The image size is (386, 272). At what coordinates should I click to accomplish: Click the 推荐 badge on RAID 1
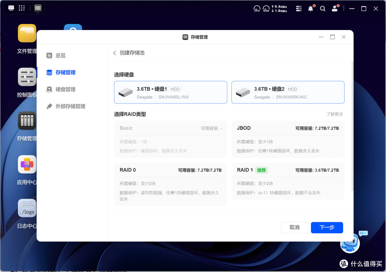(x=261, y=170)
